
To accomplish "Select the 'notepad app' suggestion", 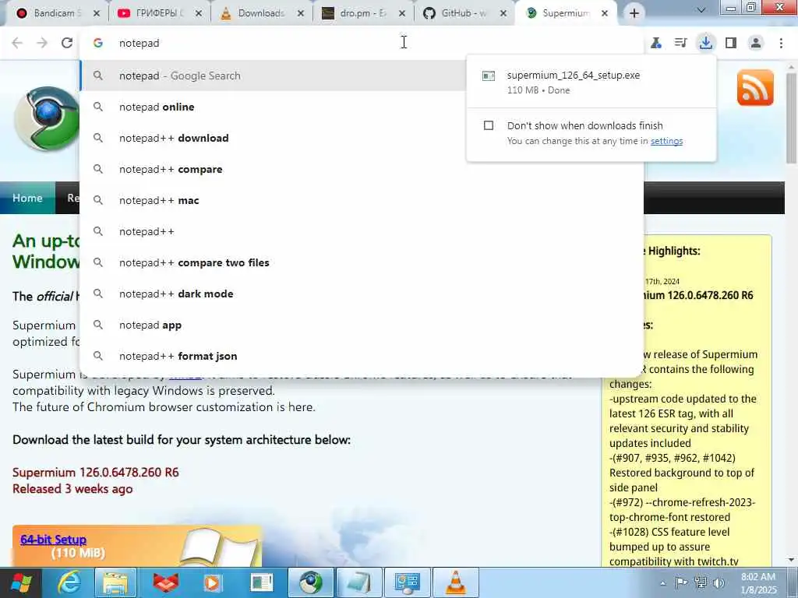I will click(x=362, y=325).
